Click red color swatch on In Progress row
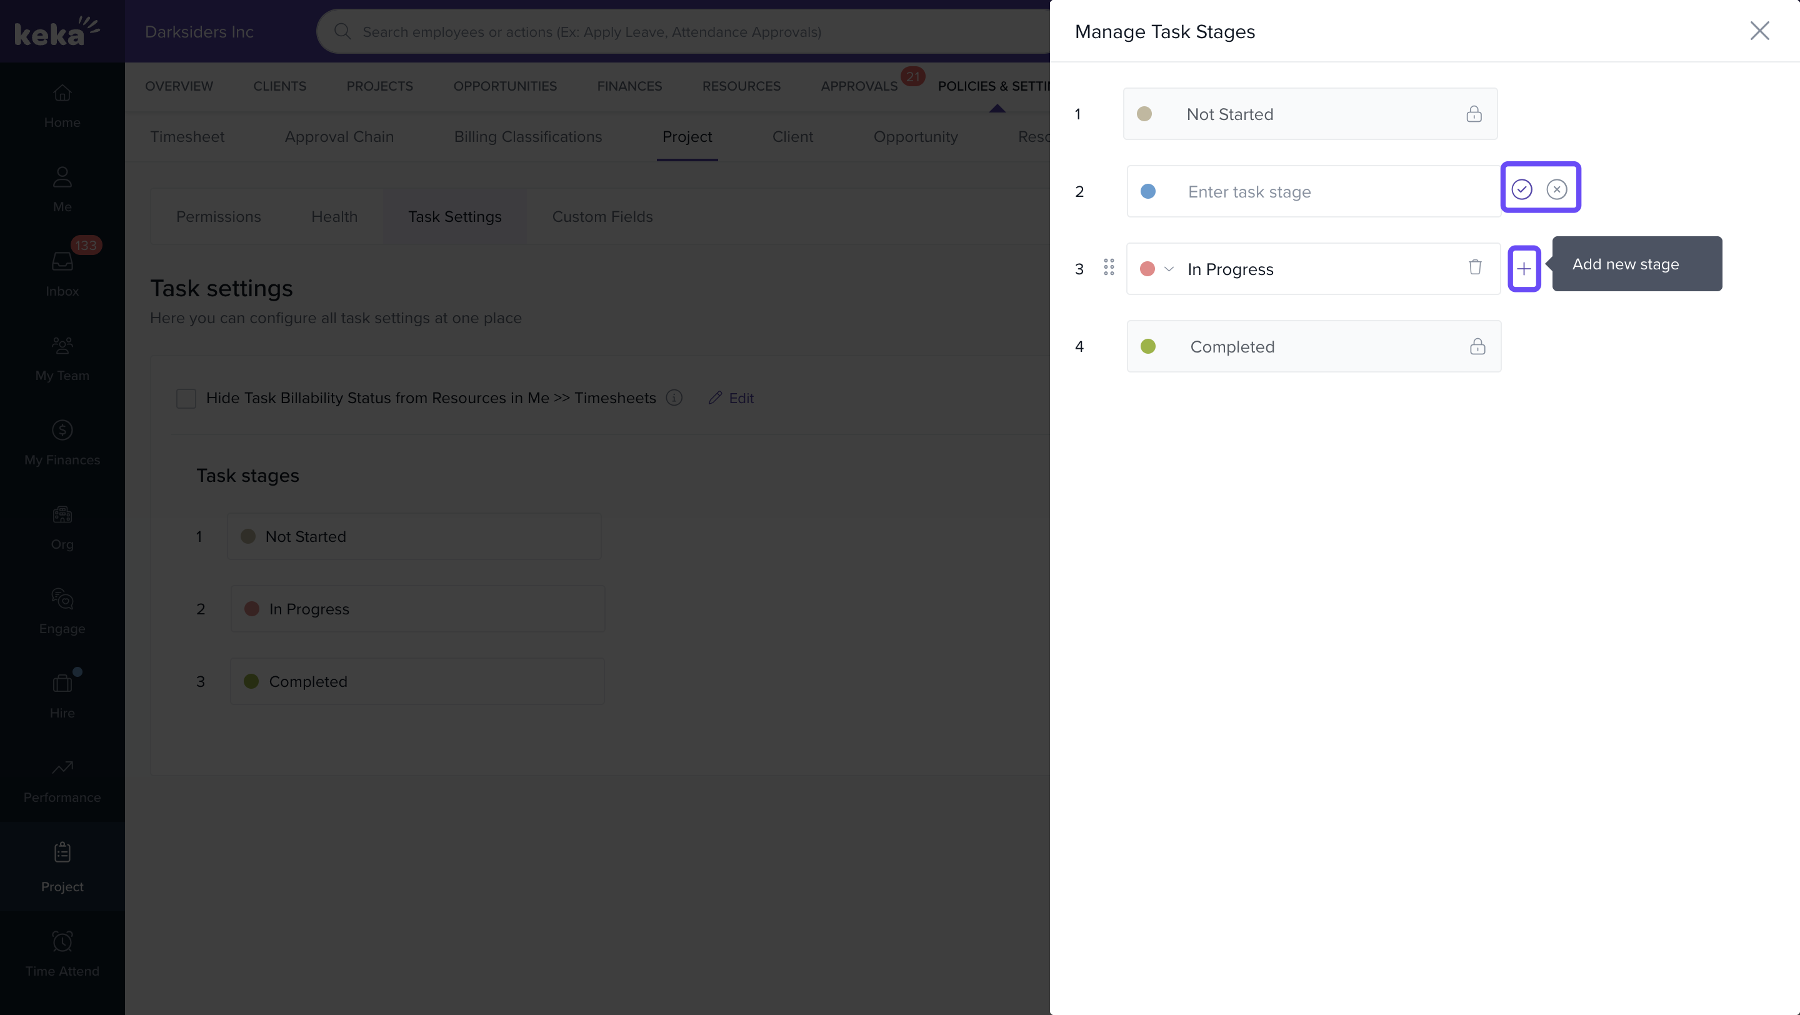Image resolution: width=1800 pixels, height=1015 pixels. tap(1147, 269)
